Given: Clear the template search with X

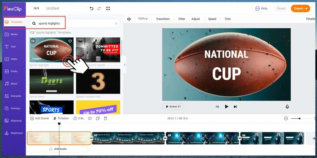Looking at the screenshot, I should 116,23.
